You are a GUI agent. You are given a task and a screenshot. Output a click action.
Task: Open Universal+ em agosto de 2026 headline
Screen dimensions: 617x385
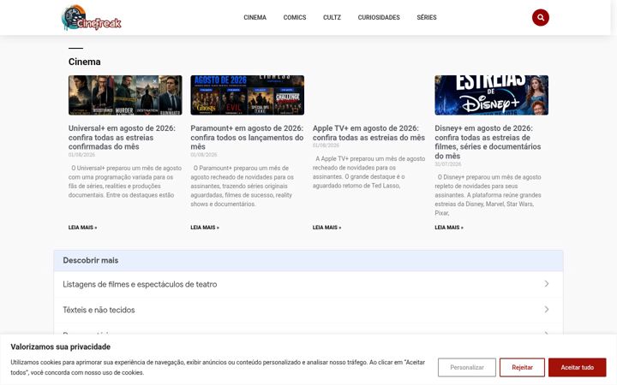pyautogui.click(x=122, y=137)
